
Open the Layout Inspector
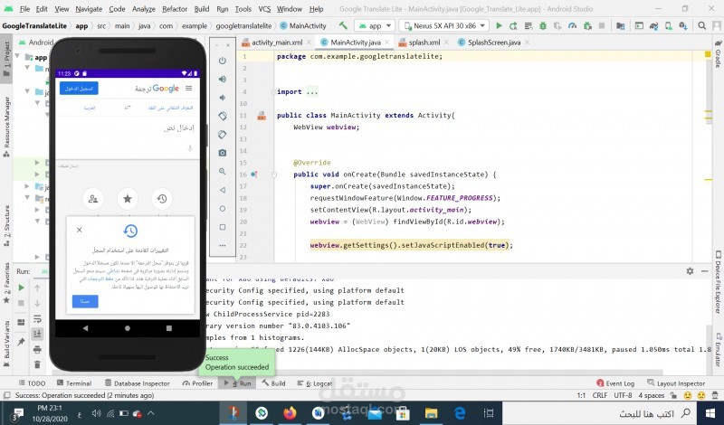[676, 383]
